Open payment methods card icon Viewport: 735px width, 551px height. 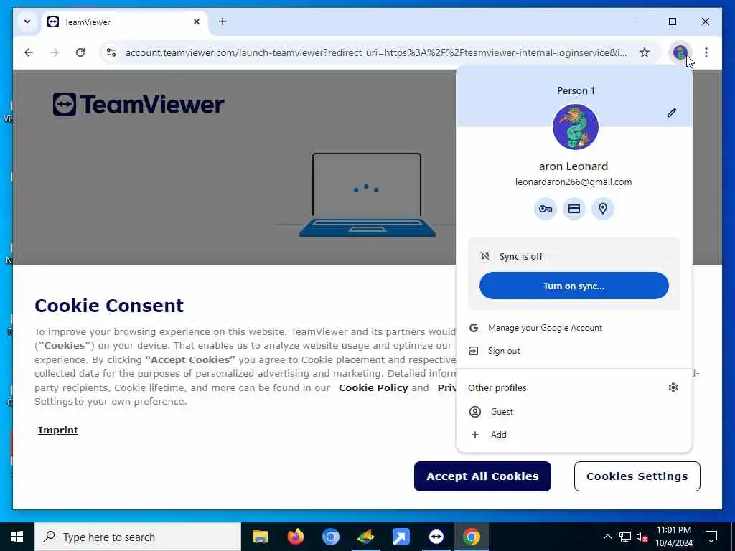point(574,209)
